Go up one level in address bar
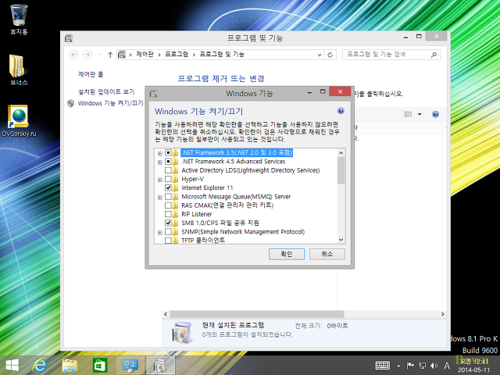500x375 pixels. coord(110,55)
